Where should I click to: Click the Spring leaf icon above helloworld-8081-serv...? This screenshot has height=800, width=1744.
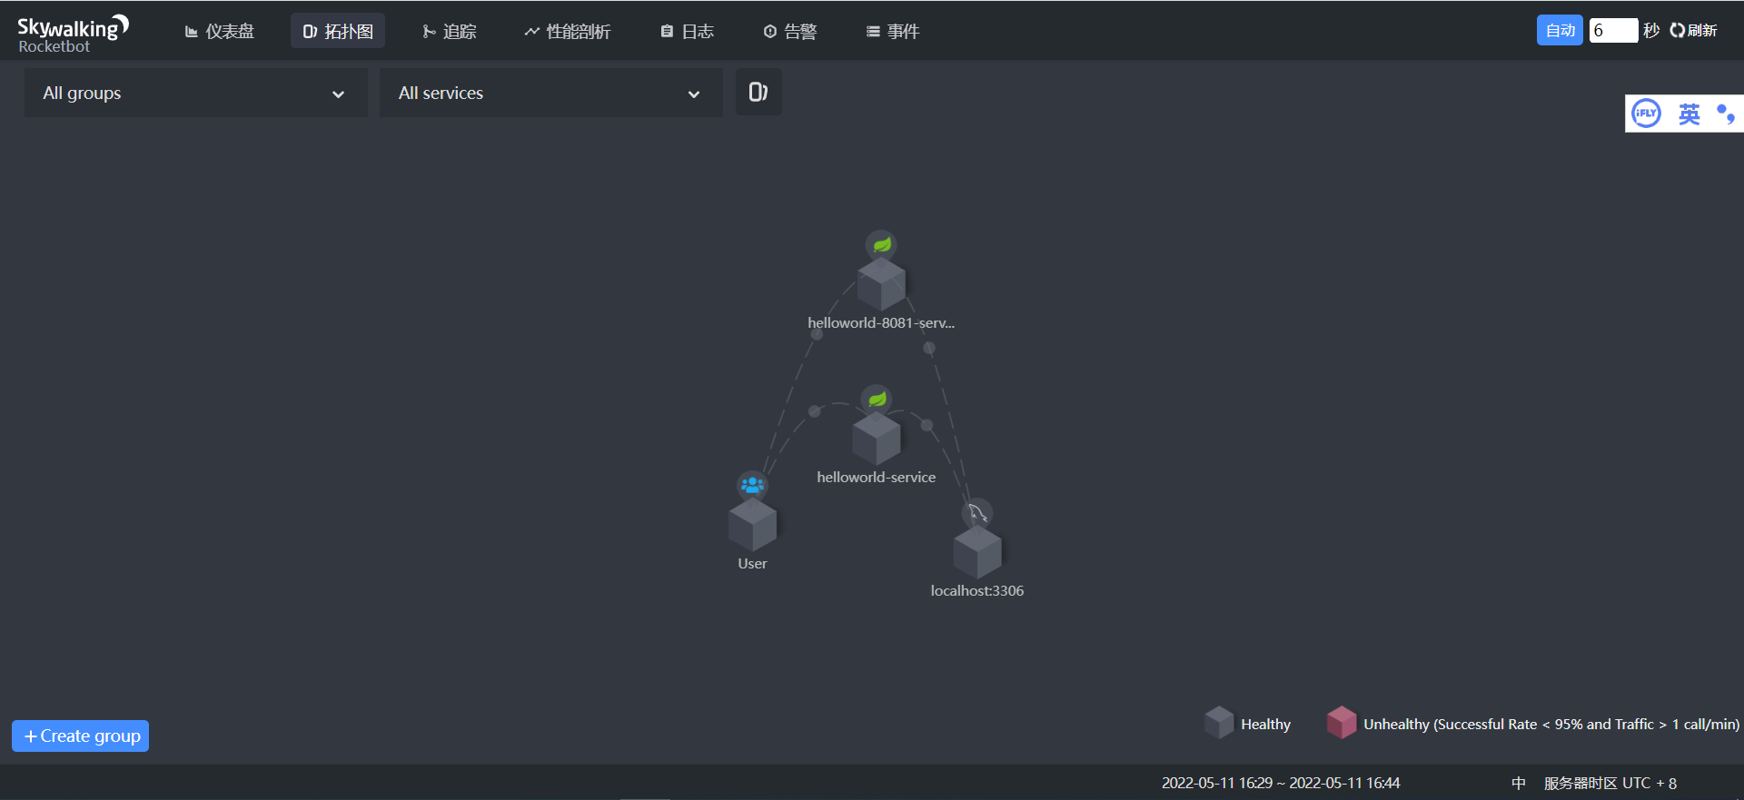coord(881,245)
